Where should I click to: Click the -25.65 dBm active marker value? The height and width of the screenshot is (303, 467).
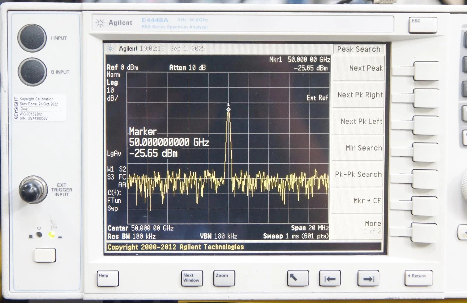click(153, 153)
